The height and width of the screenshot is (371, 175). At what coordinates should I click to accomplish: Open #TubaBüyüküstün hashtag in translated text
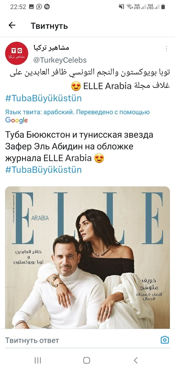pos(43,170)
